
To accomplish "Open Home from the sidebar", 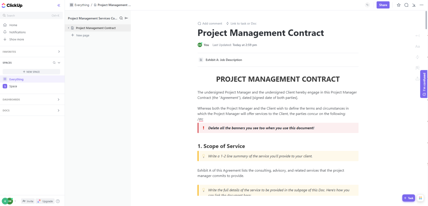I will [x=13, y=25].
